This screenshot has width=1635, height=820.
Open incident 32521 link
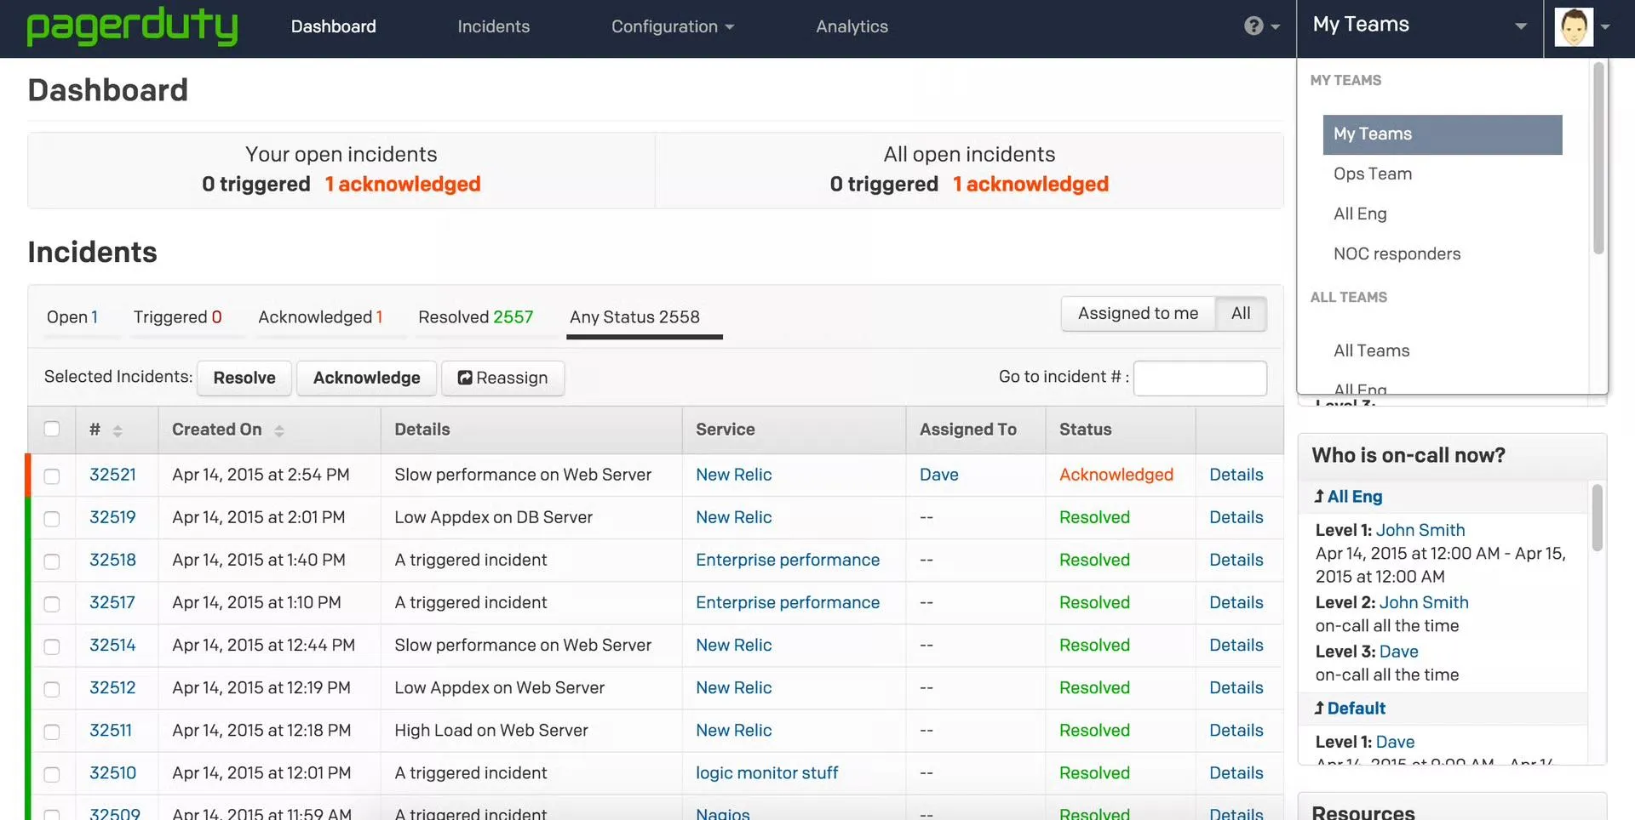pyautogui.click(x=112, y=475)
